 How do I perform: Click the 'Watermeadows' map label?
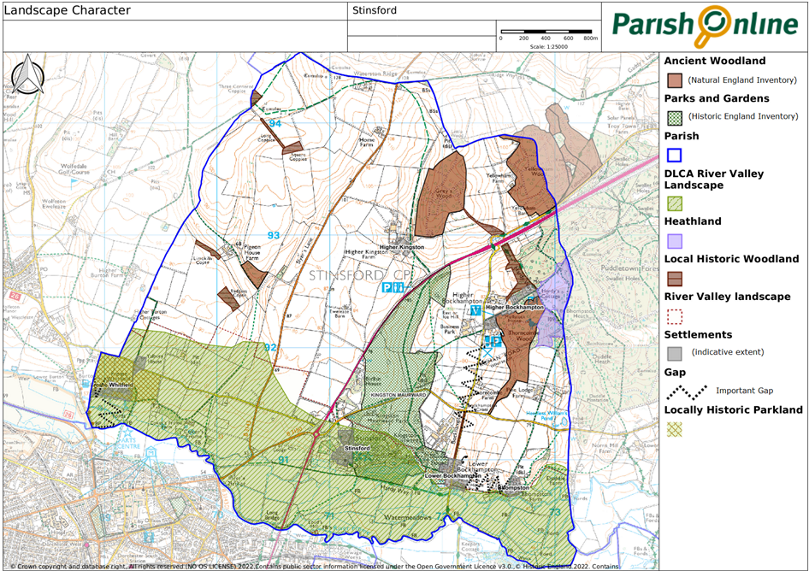pos(408,517)
